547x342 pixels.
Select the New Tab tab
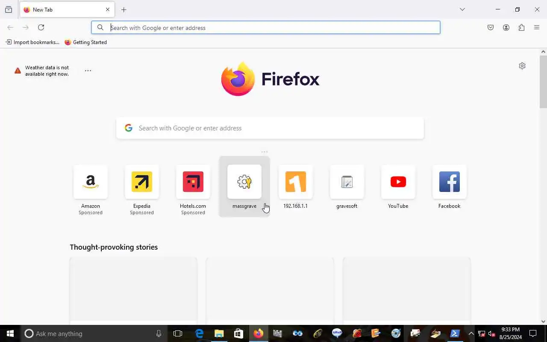pyautogui.click(x=67, y=9)
